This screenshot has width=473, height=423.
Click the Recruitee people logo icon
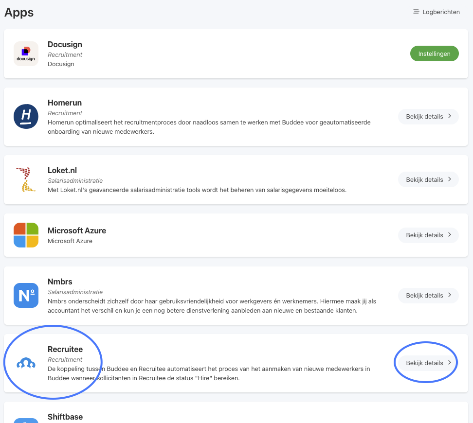coord(26,363)
